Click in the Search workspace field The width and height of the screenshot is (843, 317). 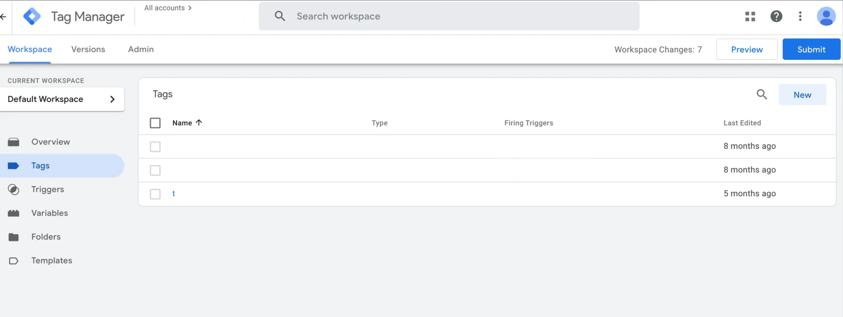[x=449, y=16]
